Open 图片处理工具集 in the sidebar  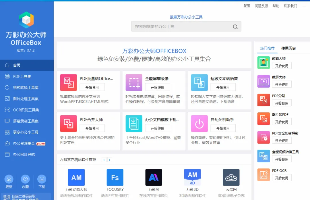pyautogui.click(x=27, y=99)
